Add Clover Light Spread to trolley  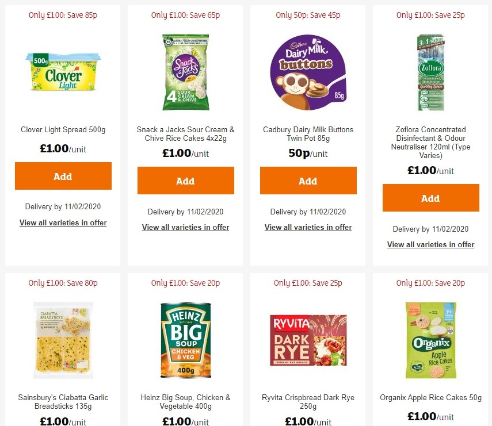[x=63, y=176]
